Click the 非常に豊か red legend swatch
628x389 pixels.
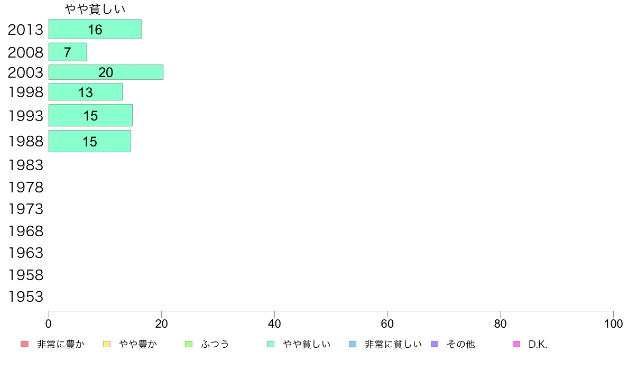click(x=25, y=344)
